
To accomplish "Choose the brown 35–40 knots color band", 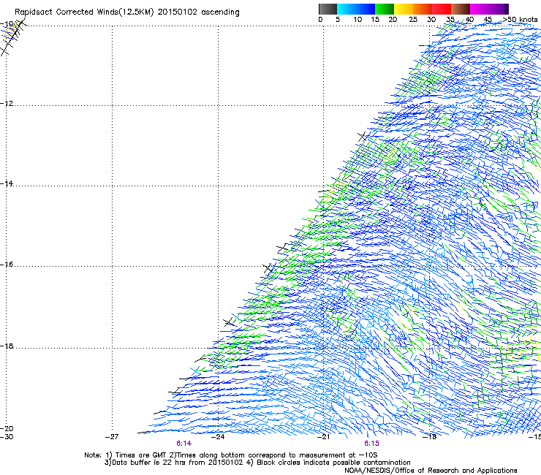I will click(x=461, y=9).
